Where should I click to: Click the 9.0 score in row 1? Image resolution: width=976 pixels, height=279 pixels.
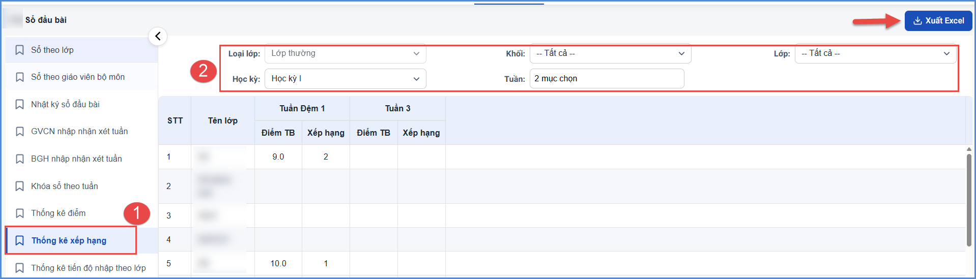pyautogui.click(x=278, y=157)
